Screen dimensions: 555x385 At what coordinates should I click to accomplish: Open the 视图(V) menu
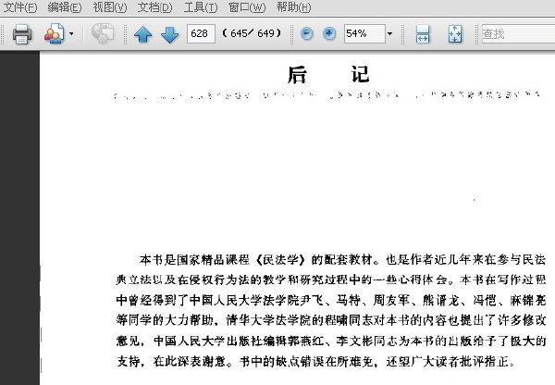pos(110,7)
